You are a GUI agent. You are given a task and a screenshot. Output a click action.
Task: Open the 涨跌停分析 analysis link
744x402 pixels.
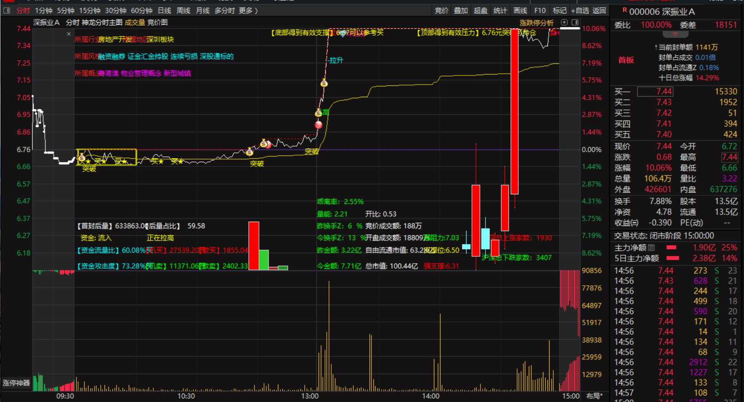[537, 23]
